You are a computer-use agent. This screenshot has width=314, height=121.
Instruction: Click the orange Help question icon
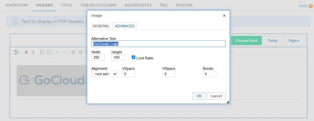311,6
